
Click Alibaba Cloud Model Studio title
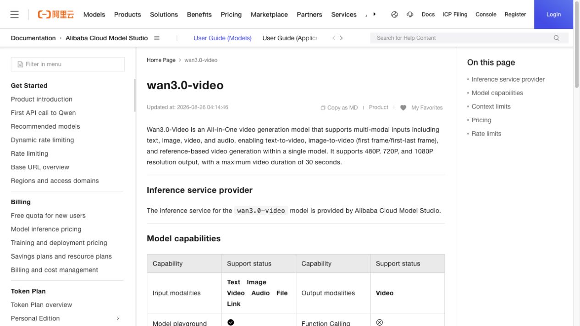[x=106, y=38]
